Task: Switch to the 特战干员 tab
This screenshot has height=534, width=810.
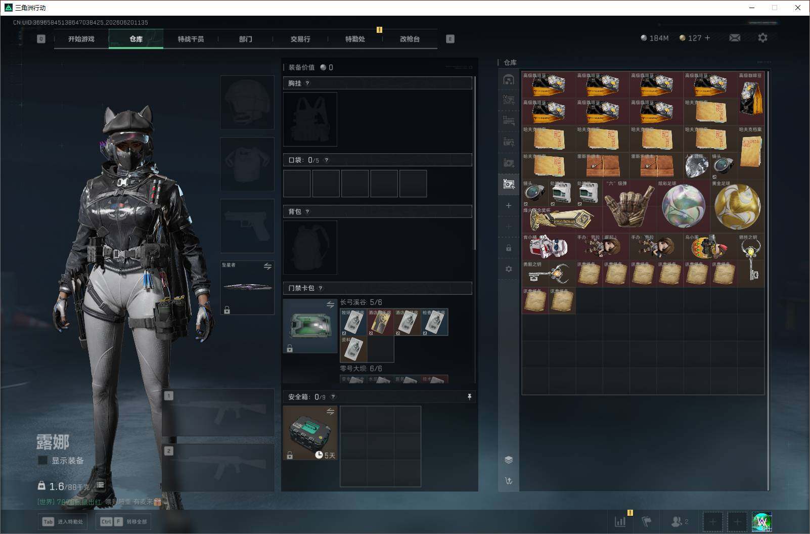Action: point(191,39)
